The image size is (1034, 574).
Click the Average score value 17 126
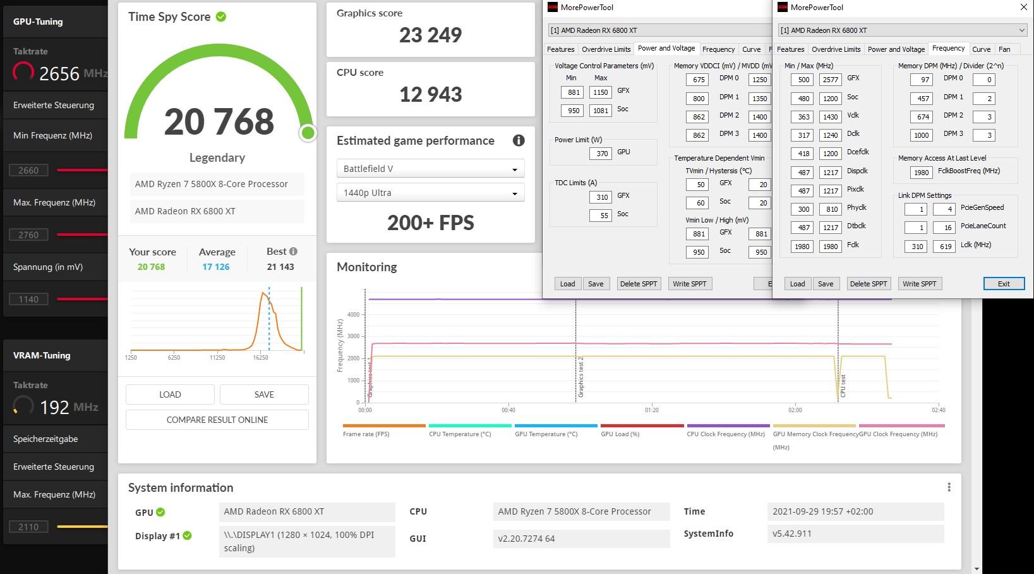(x=216, y=267)
